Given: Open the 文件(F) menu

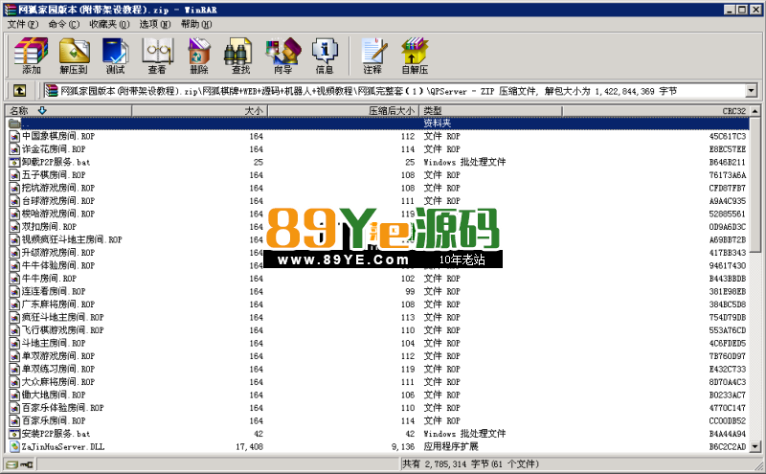Looking at the screenshot, I should [x=22, y=24].
